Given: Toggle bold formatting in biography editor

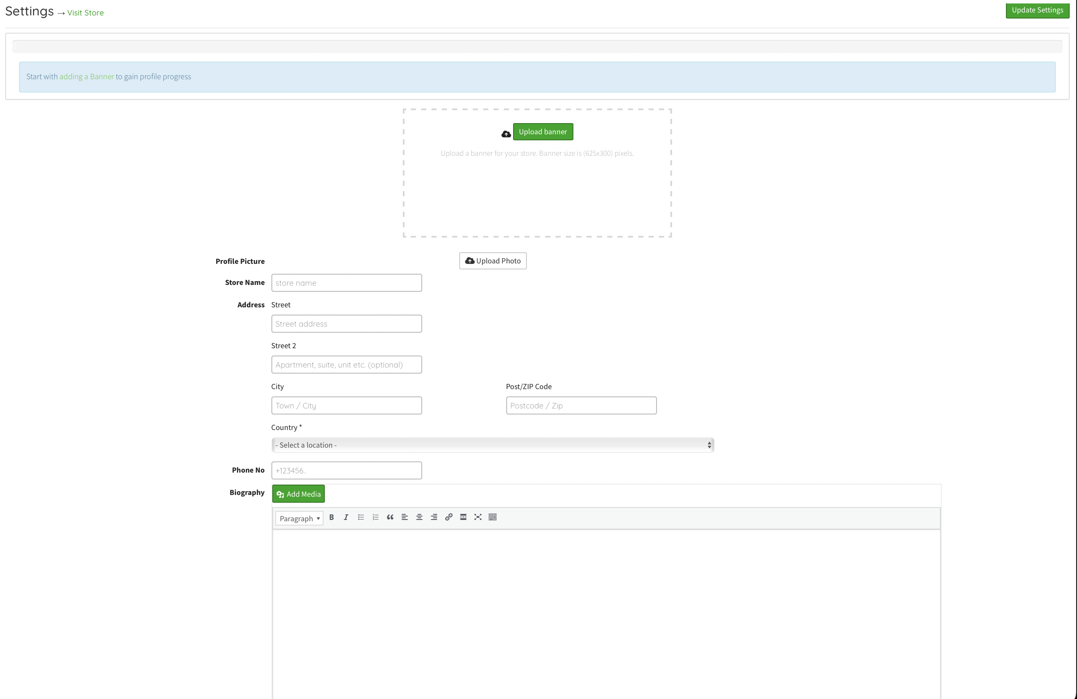Looking at the screenshot, I should (331, 517).
